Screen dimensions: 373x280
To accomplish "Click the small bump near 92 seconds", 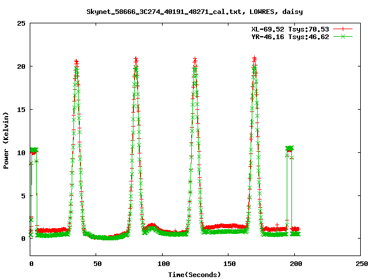I will point(152,227).
